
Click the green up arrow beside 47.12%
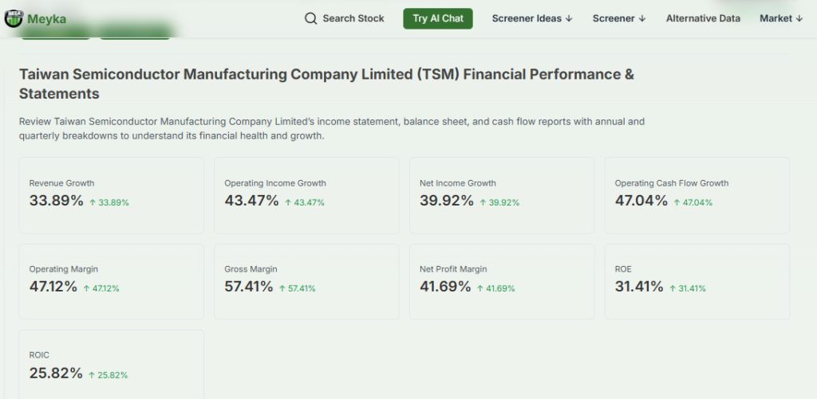pyautogui.click(x=86, y=289)
